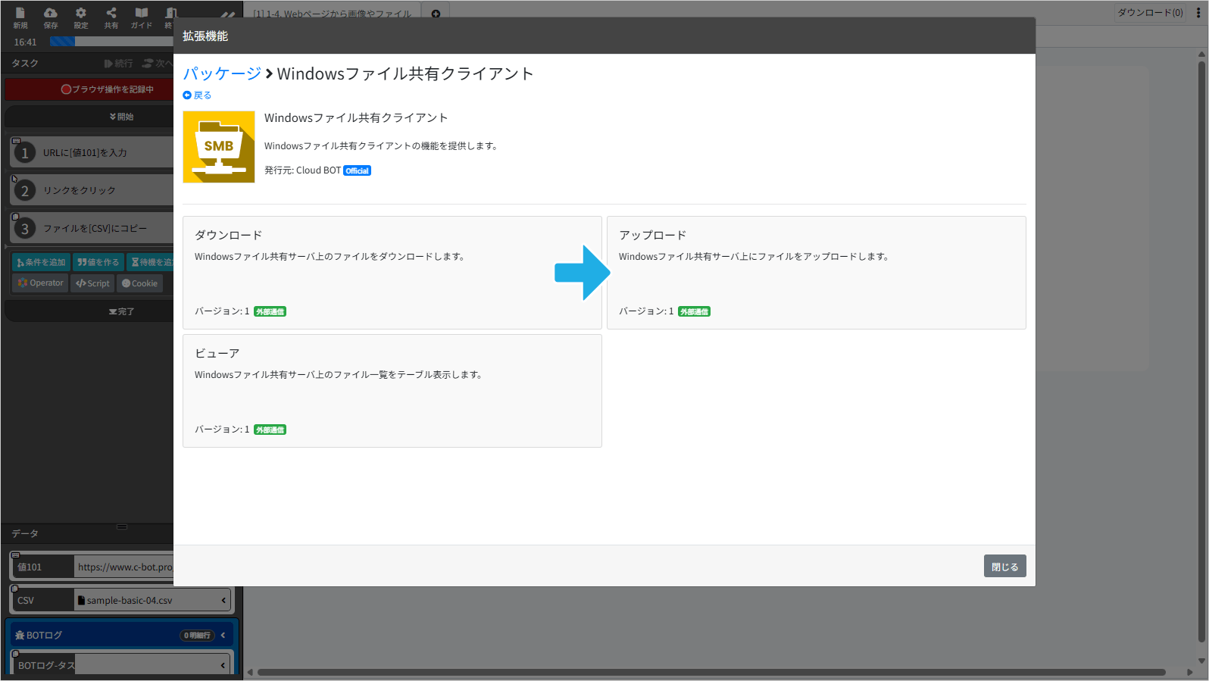Select step 1 URLに[値101]を入力
This screenshot has width=1209, height=681.
coord(92,152)
